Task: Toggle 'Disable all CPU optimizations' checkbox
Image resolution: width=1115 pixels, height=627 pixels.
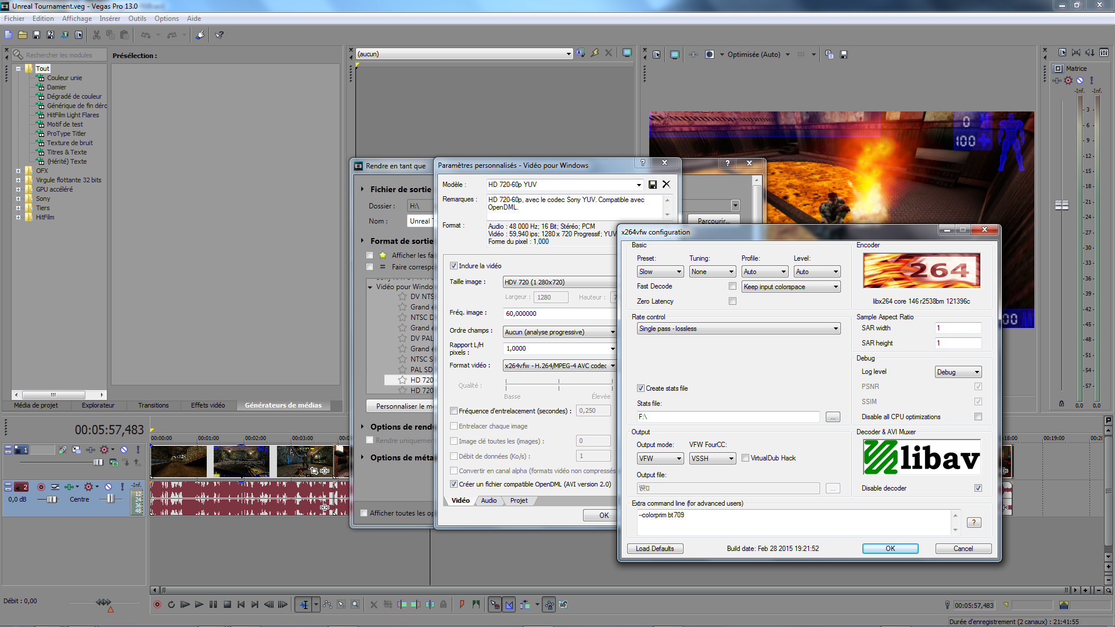Action: 978,417
